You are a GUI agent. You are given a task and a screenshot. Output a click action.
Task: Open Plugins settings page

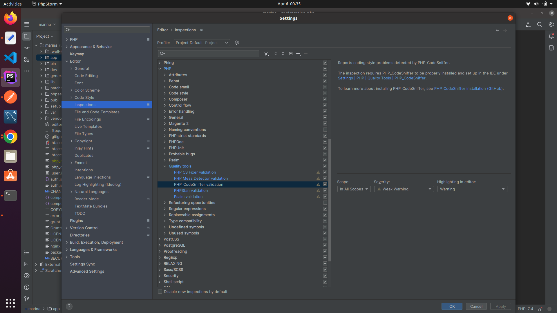[x=76, y=221]
